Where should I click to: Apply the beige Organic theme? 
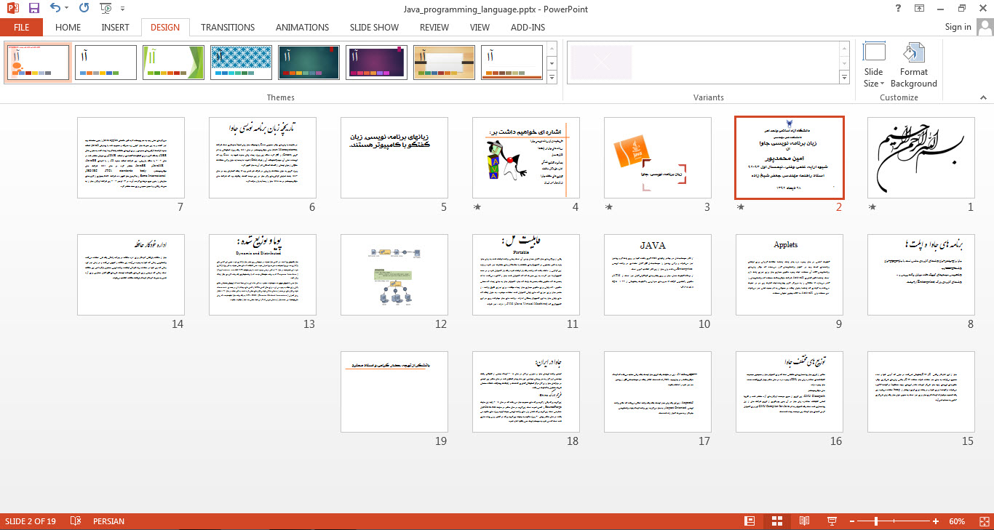coord(445,62)
